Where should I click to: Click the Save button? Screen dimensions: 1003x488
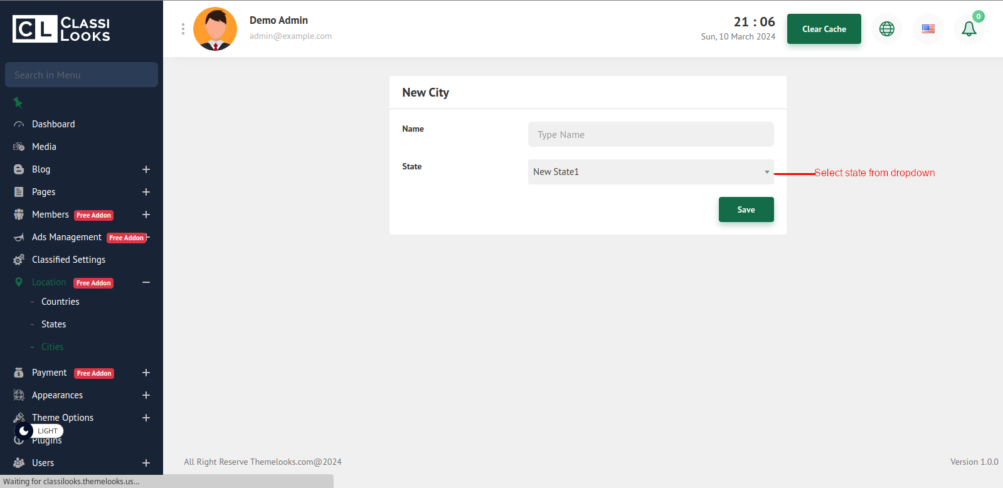746,210
